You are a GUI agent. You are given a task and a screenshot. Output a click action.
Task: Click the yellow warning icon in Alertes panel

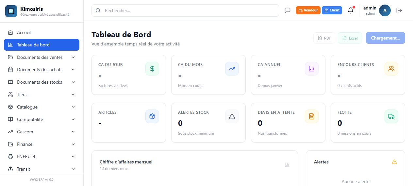tap(394, 162)
